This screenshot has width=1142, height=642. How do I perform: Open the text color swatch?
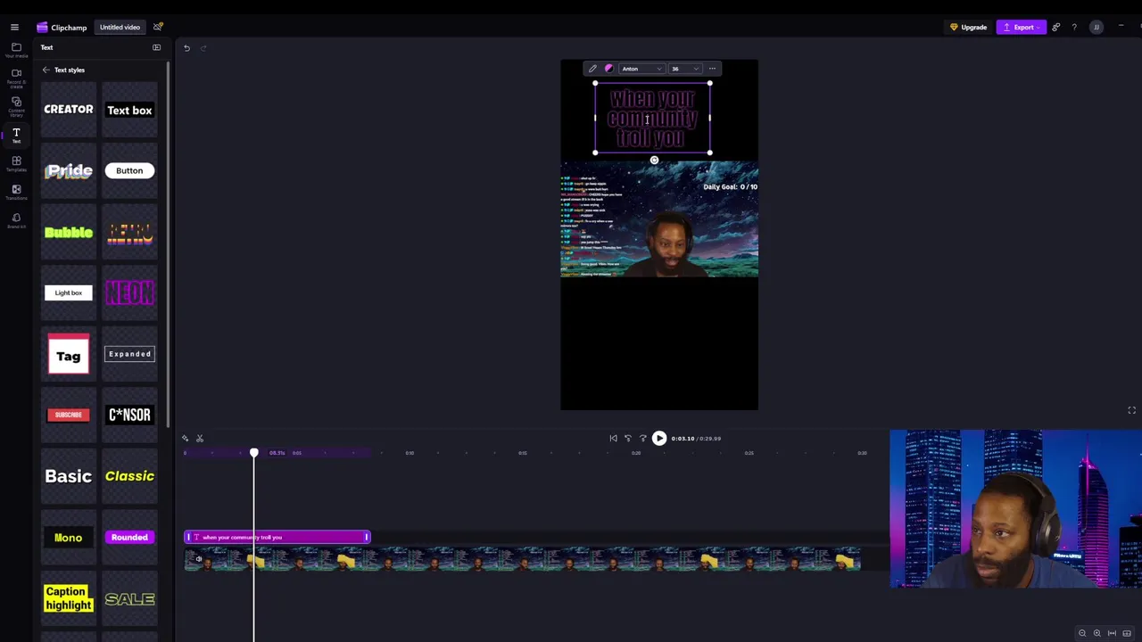[x=608, y=69]
